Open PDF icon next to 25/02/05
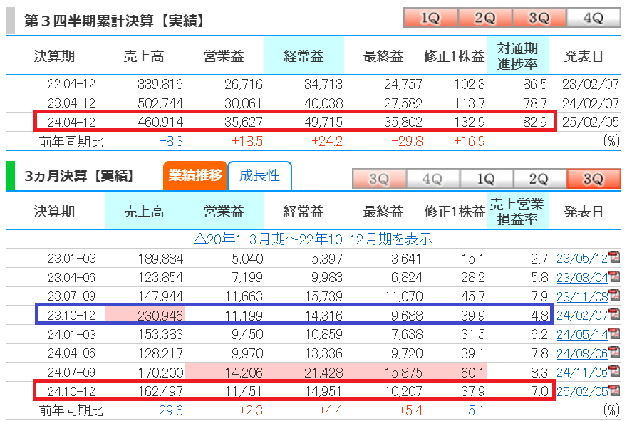This screenshot has width=627, height=421. tap(613, 390)
